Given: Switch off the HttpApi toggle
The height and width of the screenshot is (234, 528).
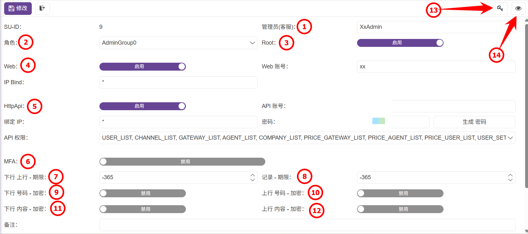Looking at the screenshot, I should point(142,106).
